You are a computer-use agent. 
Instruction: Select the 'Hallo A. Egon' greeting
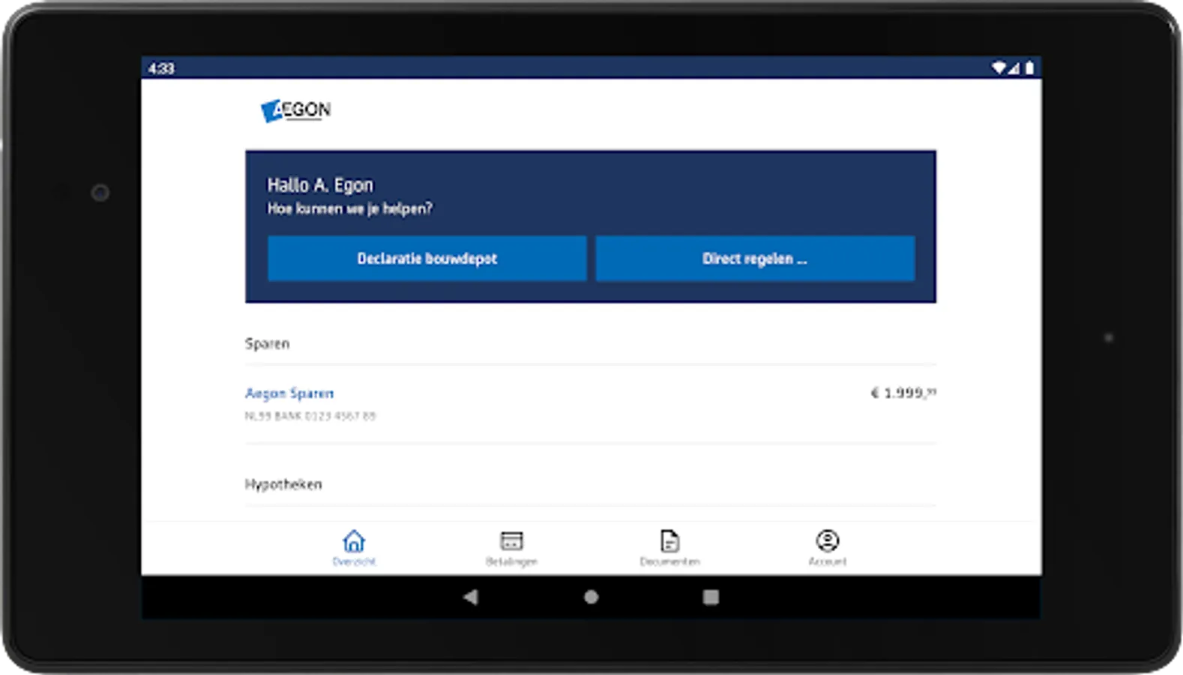pos(320,185)
